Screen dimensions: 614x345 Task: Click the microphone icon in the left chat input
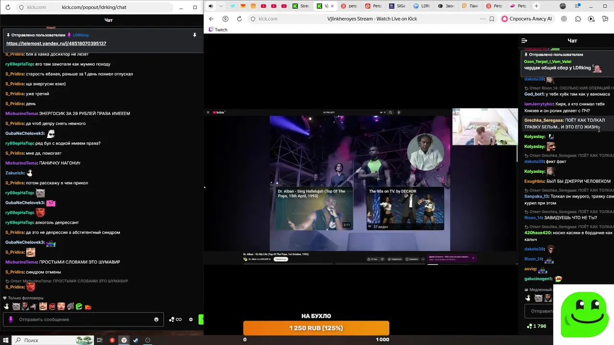tap(11, 319)
